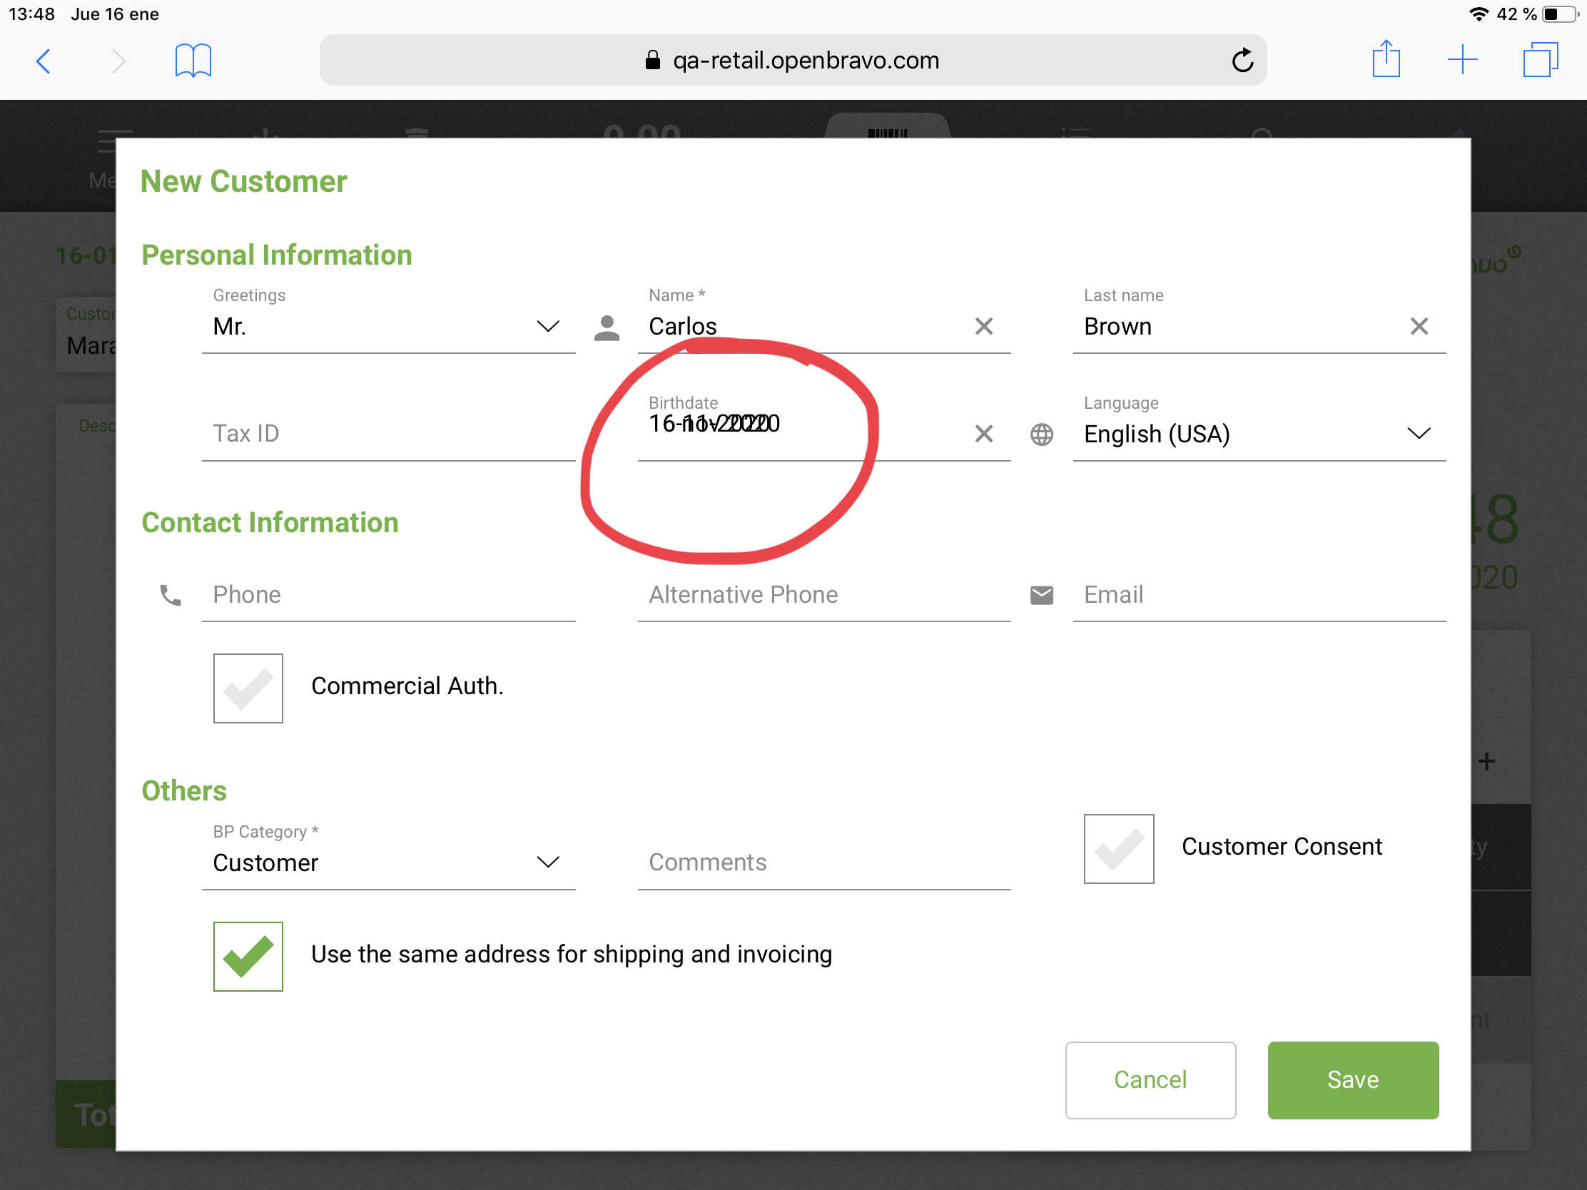Reload the page in address bar

coord(1242,61)
